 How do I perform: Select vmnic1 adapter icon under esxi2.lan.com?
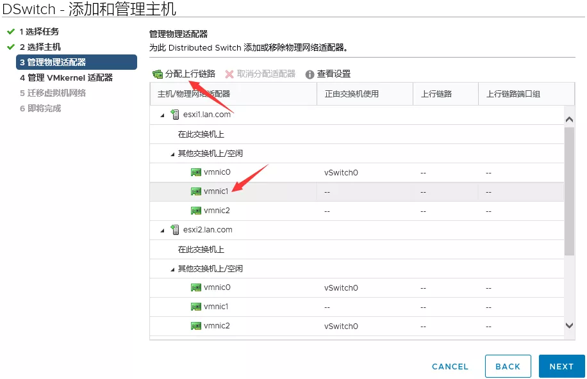196,307
